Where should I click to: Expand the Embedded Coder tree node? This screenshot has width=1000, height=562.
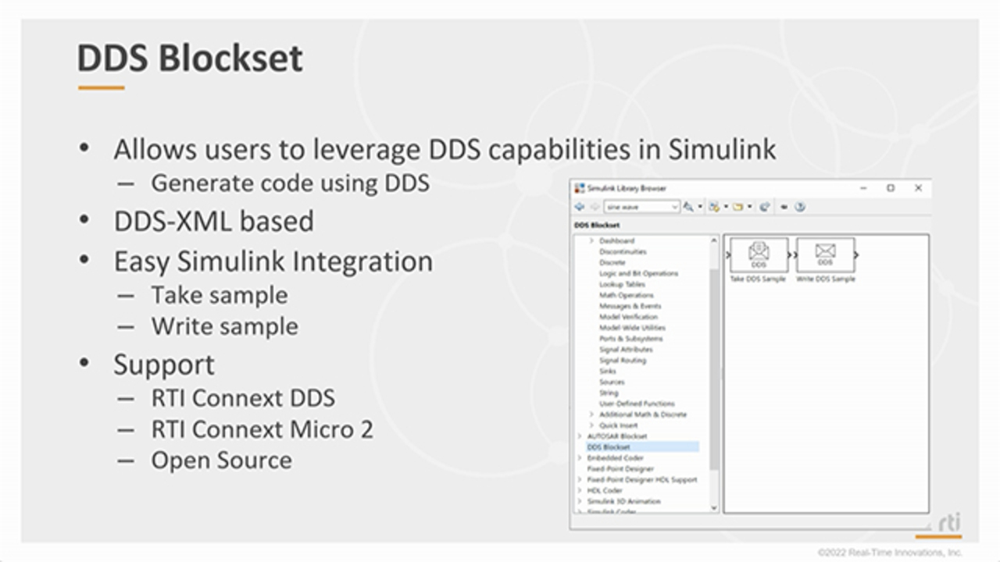(579, 458)
